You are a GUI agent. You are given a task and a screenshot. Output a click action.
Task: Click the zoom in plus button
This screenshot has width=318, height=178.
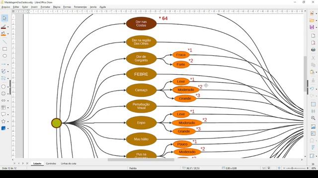pos(308,168)
